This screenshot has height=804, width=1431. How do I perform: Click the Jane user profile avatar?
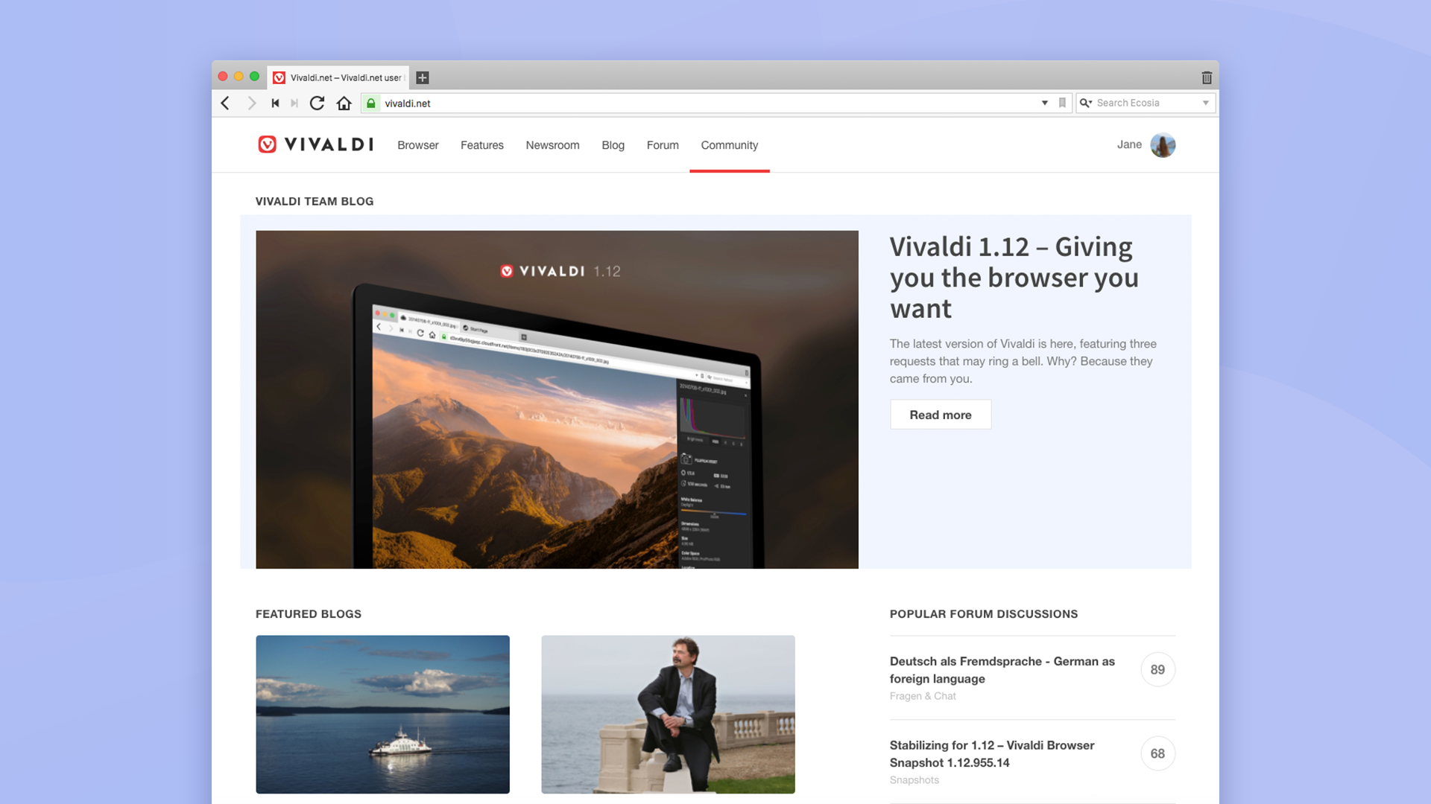[1163, 144]
